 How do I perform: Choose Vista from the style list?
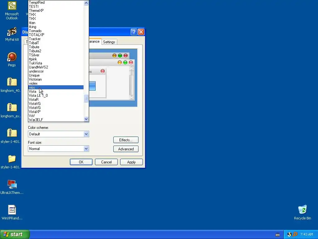56,91
